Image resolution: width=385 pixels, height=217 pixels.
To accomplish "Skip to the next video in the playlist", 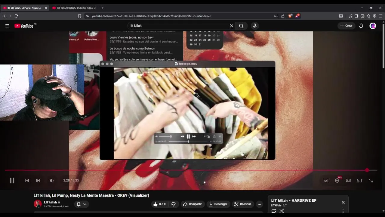I will tap(38, 181).
